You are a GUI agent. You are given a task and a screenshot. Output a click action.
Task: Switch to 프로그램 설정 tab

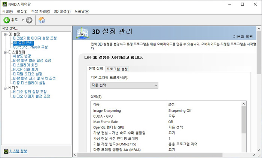117,69
